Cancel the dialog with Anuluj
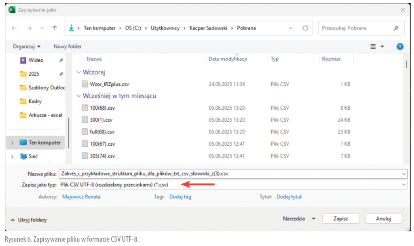The height and width of the screenshot is (246, 414). (383, 218)
